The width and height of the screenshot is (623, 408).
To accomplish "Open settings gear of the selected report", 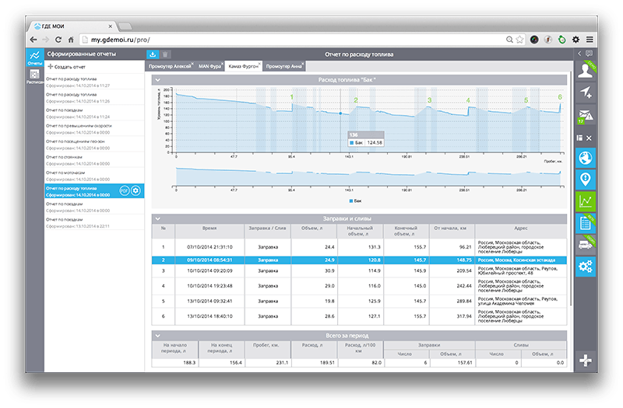I will (136, 190).
